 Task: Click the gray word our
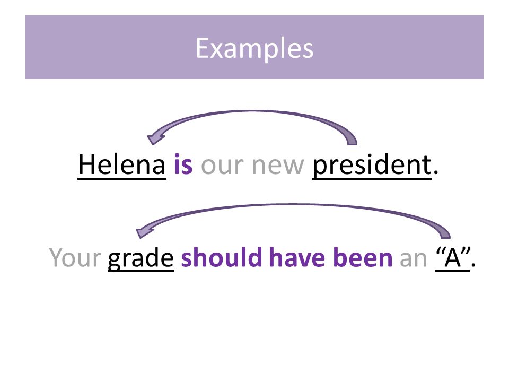(x=222, y=166)
